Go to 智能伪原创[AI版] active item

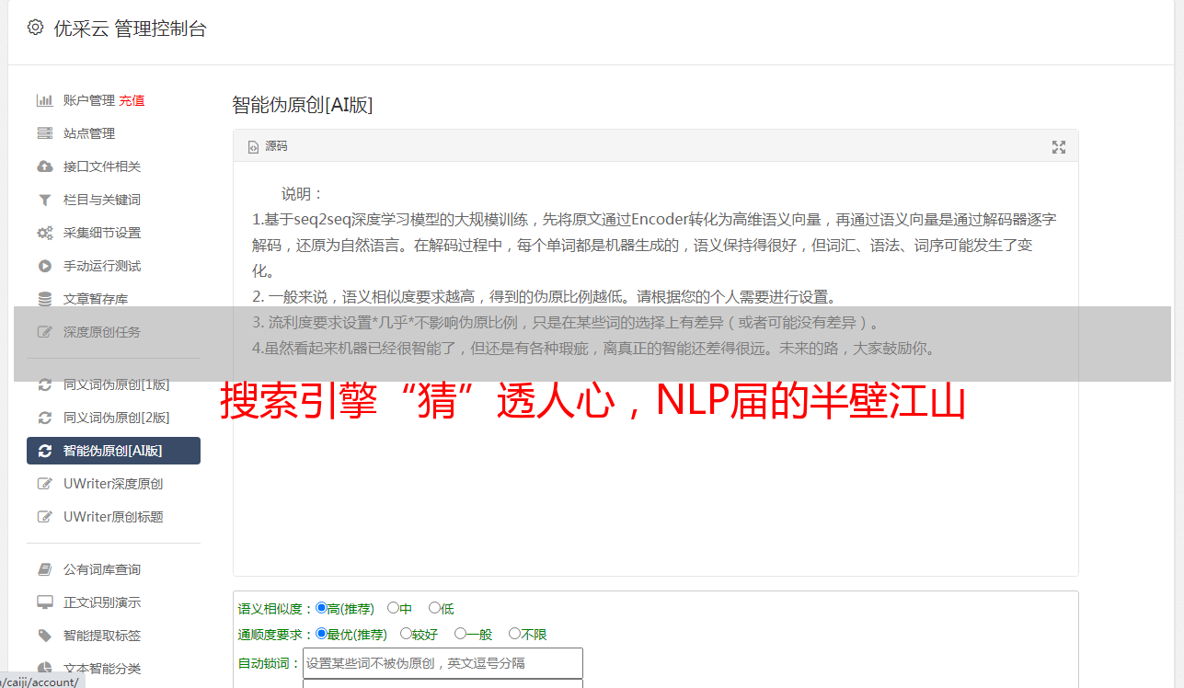(x=113, y=451)
